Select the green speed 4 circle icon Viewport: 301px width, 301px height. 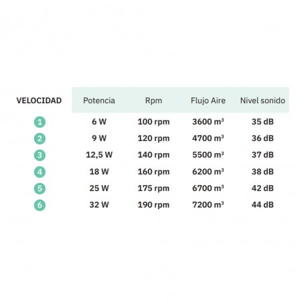(40, 172)
